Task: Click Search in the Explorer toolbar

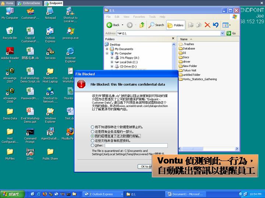Action: tap(156, 25)
